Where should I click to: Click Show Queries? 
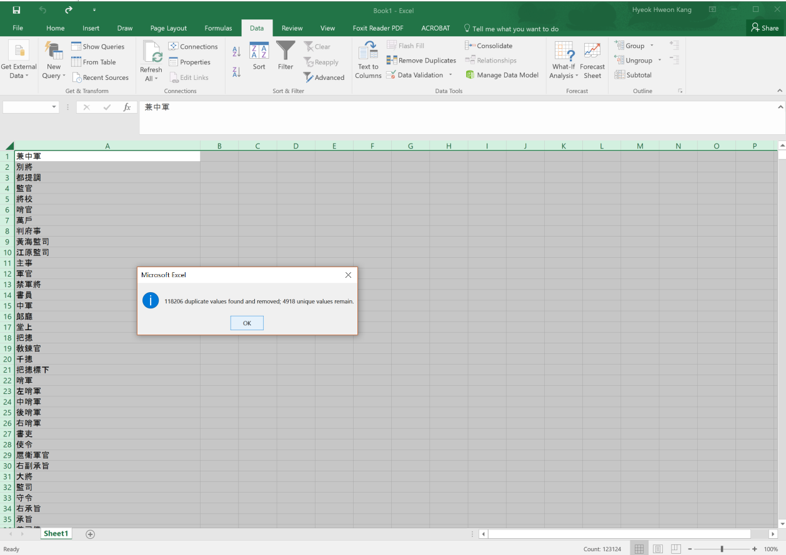pos(97,46)
